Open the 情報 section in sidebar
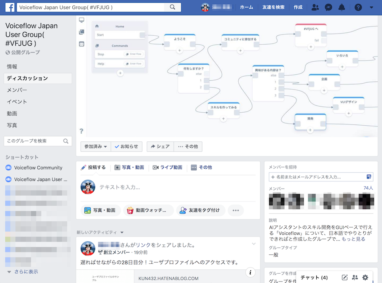The width and height of the screenshot is (382, 283). [12, 67]
